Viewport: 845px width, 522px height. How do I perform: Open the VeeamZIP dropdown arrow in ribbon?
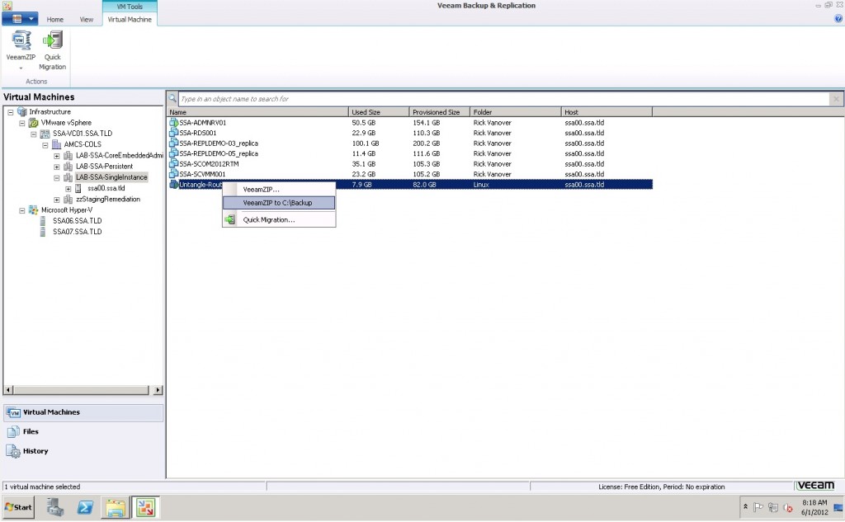coord(21,68)
